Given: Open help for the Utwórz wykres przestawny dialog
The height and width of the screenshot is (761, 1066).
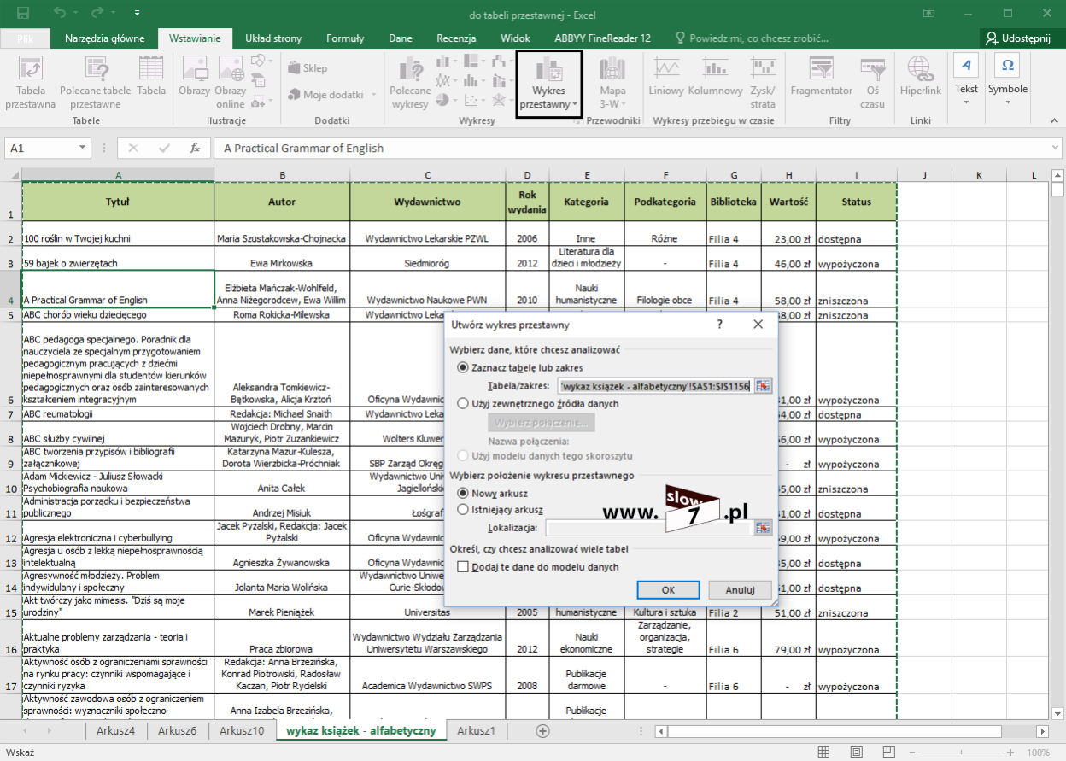Looking at the screenshot, I should coord(719,325).
